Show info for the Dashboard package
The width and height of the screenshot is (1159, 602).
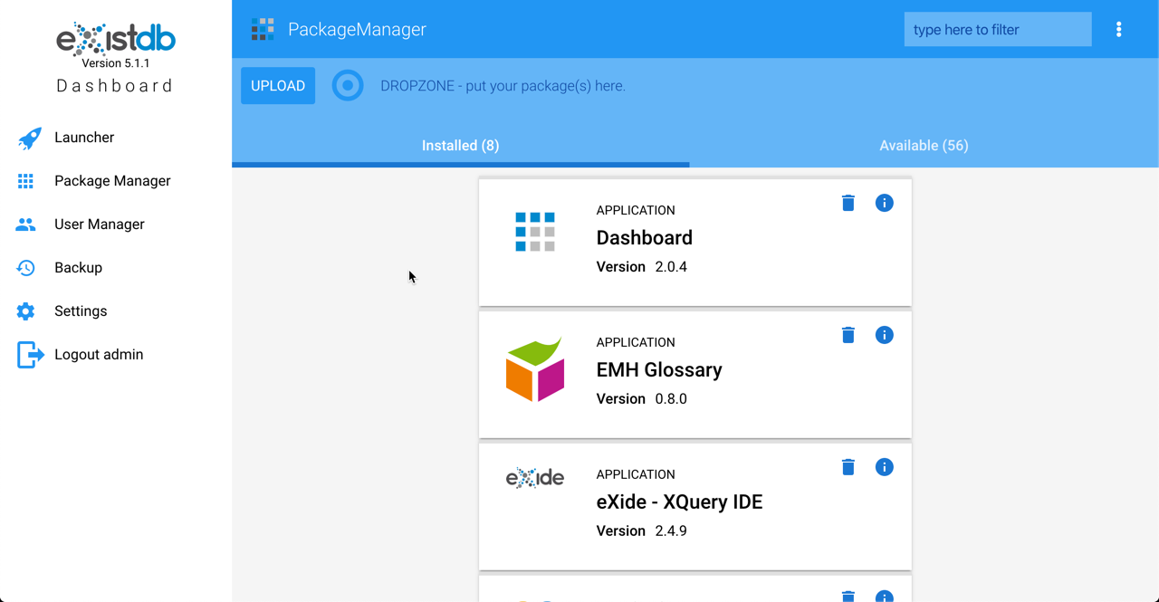pyautogui.click(x=885, y=203)
